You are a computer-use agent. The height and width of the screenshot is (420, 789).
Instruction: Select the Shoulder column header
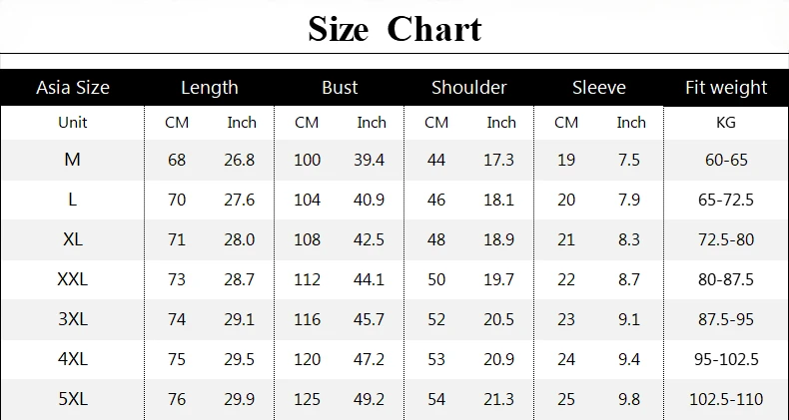(x=469, y=88)
